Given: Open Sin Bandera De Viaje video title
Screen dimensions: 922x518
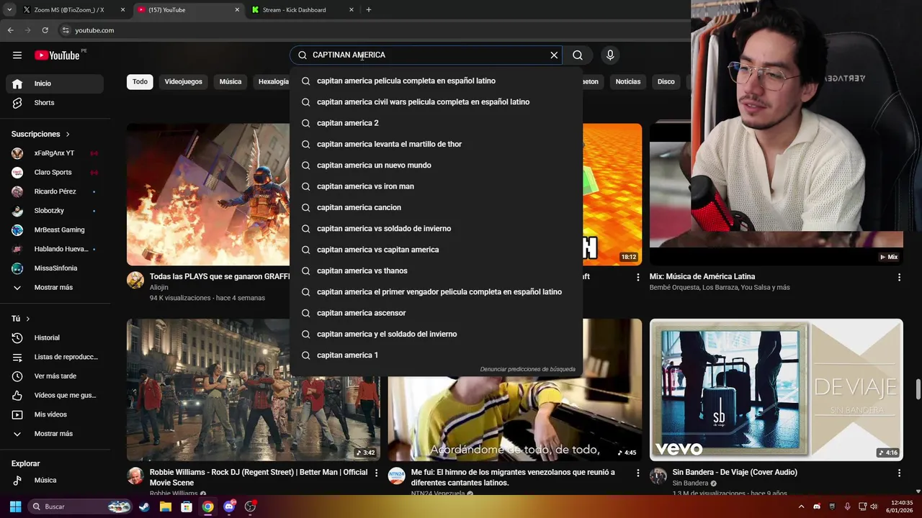Looking at the screenshot, I should (735, 473).
